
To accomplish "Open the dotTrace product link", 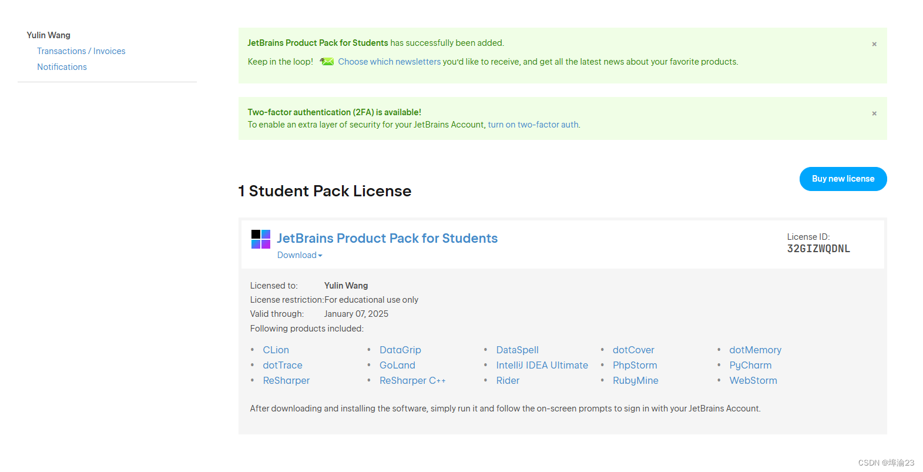I will [283, 365].
